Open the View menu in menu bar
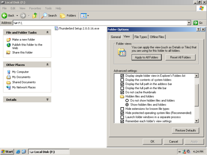This screenshot has height=155, width=207. (22, 8)
